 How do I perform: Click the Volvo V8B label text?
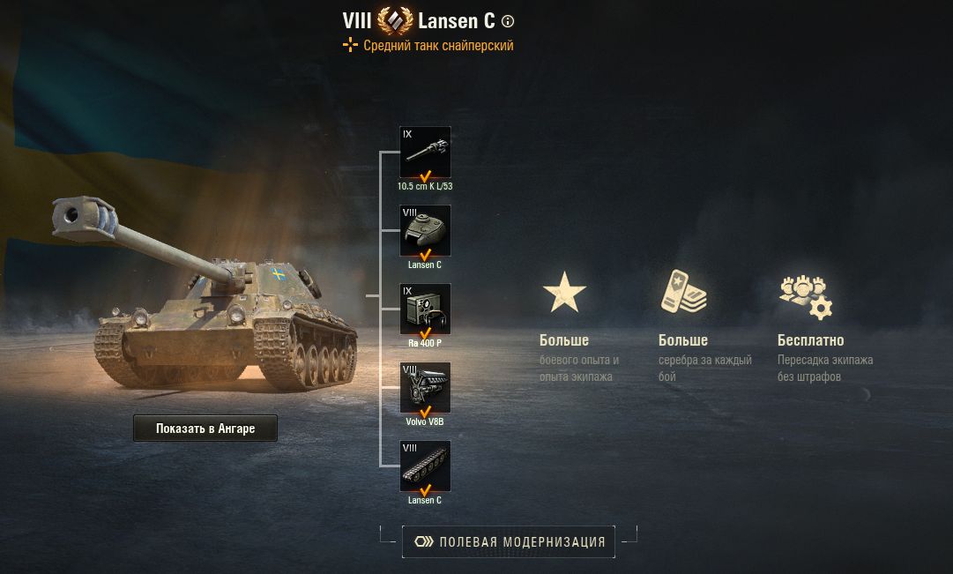click(x=425, y=421)
